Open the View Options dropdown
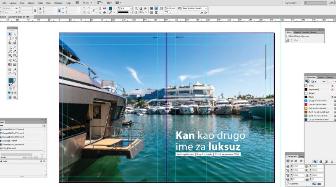 pos(100,3)
